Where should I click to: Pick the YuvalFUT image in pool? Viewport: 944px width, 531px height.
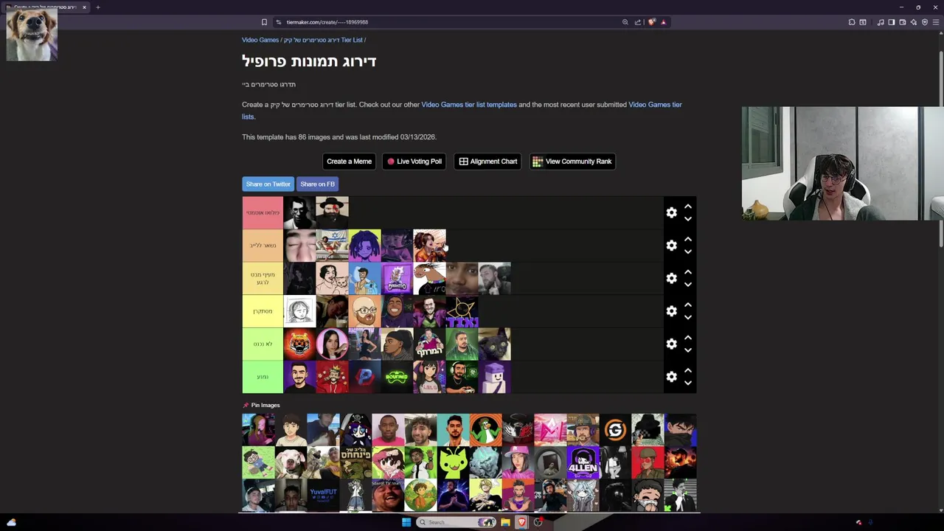click(323, 495)
